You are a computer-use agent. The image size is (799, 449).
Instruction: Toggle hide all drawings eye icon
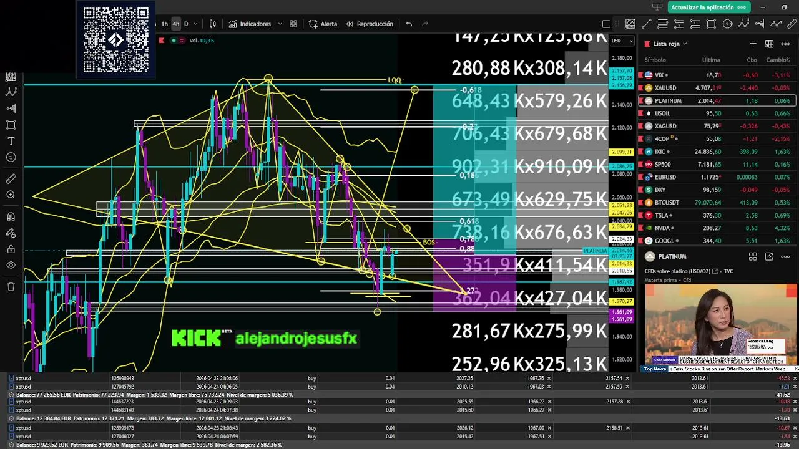pos(11,265)
